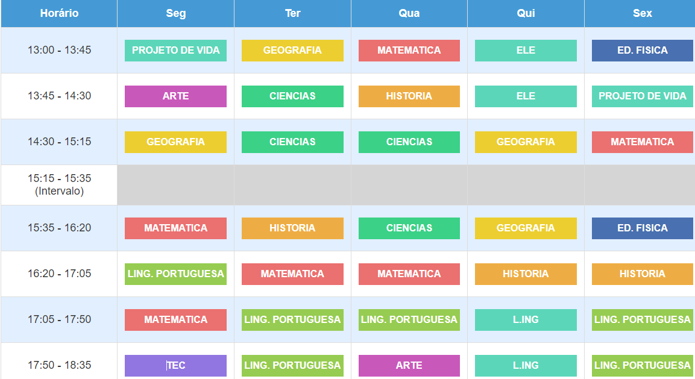Click the TEC block in Monday's last slot
Viewport: 695px width, 379px height.
(175, 366)
